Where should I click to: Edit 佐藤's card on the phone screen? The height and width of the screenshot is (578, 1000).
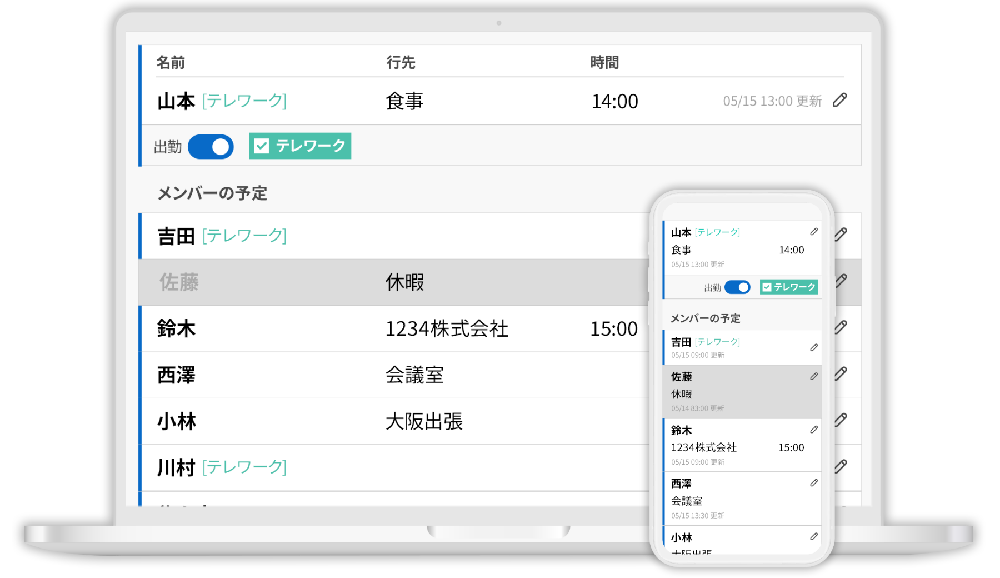[x=814, y=376]
